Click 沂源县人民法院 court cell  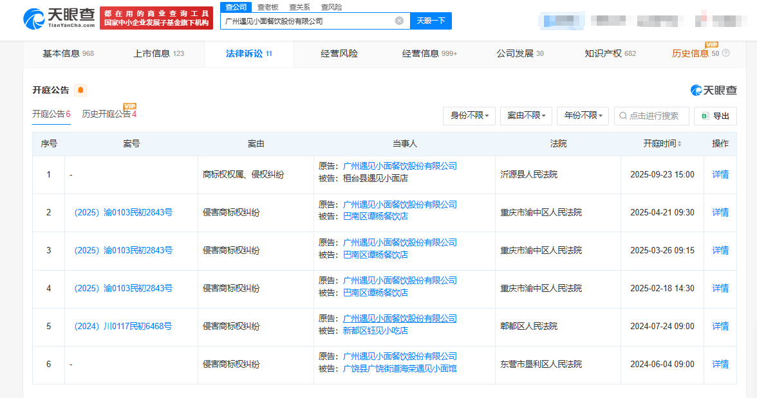528,175
